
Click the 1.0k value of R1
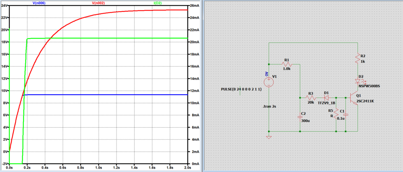click(287, 69)
